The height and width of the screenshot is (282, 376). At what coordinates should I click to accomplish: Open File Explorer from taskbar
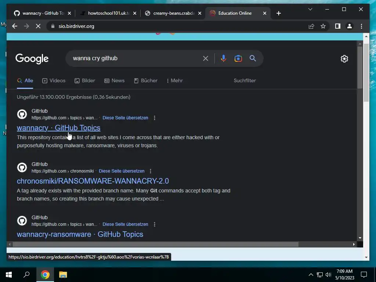coord(63,275)
